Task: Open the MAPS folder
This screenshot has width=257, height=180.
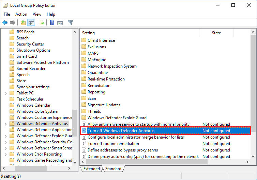Action: coord(93,53)
